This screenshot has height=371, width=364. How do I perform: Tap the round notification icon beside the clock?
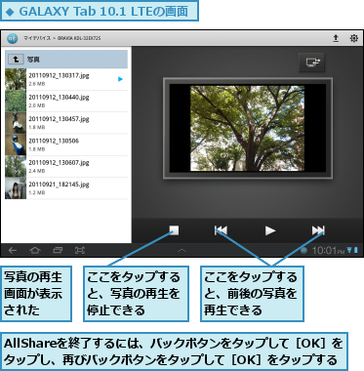click(303, 250)
